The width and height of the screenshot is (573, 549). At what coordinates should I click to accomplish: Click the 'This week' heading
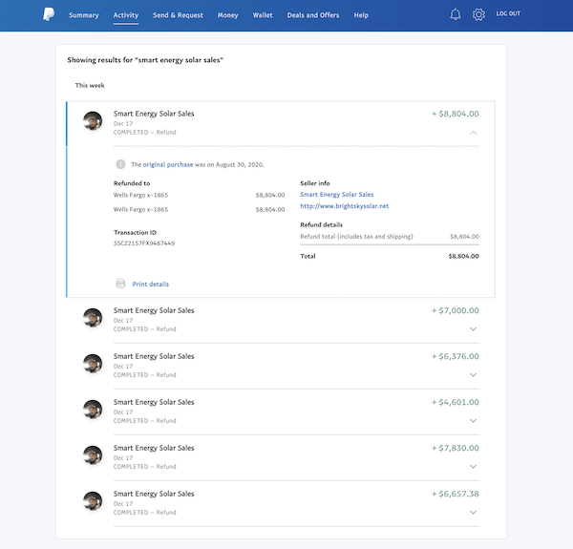(90, 85)
